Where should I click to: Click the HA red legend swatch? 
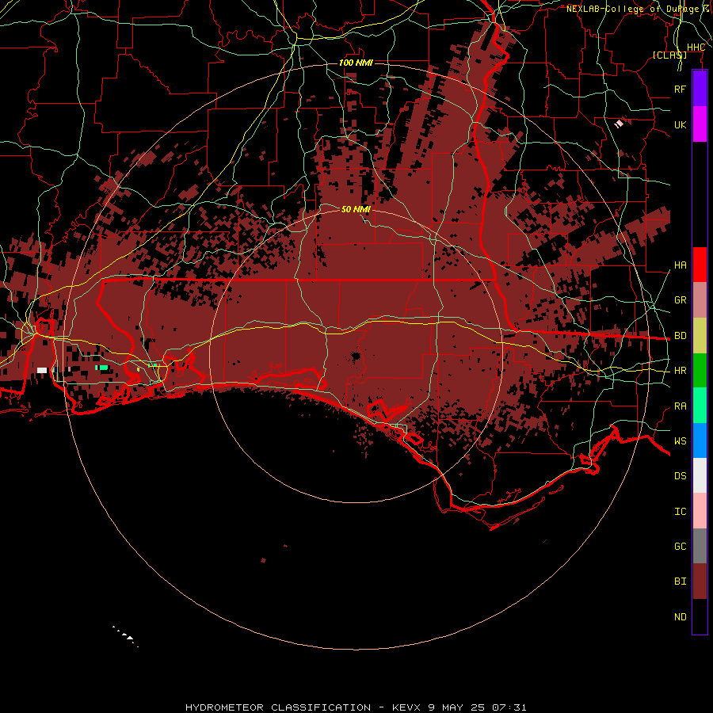pyautogui.click(x=700, y=265)
